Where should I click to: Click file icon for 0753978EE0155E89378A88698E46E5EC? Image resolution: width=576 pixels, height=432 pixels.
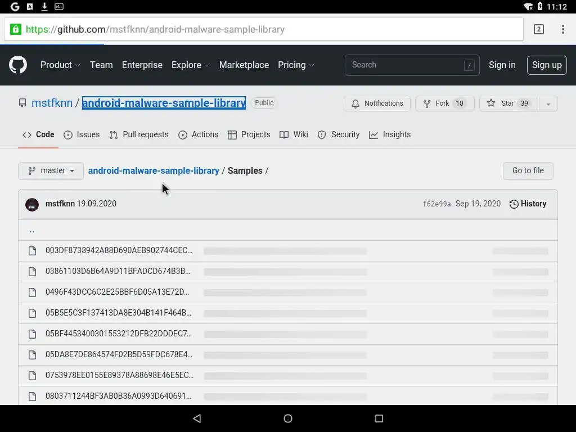coord(32,376)
